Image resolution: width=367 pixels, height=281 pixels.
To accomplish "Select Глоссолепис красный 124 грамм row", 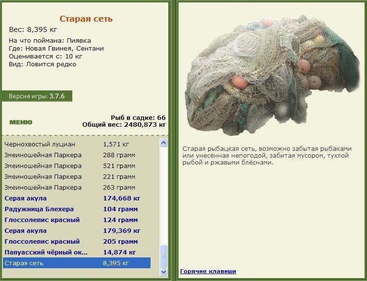I will [x=77, y=220].
